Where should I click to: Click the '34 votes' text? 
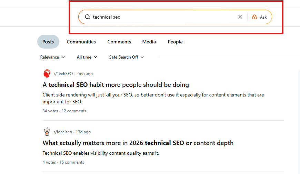pyautogui.click(x=50, y=111)
